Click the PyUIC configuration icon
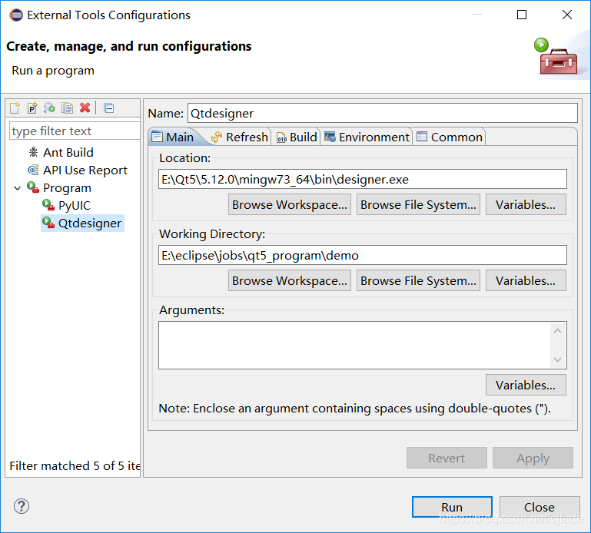591x533 pixels. click(48, 205)
